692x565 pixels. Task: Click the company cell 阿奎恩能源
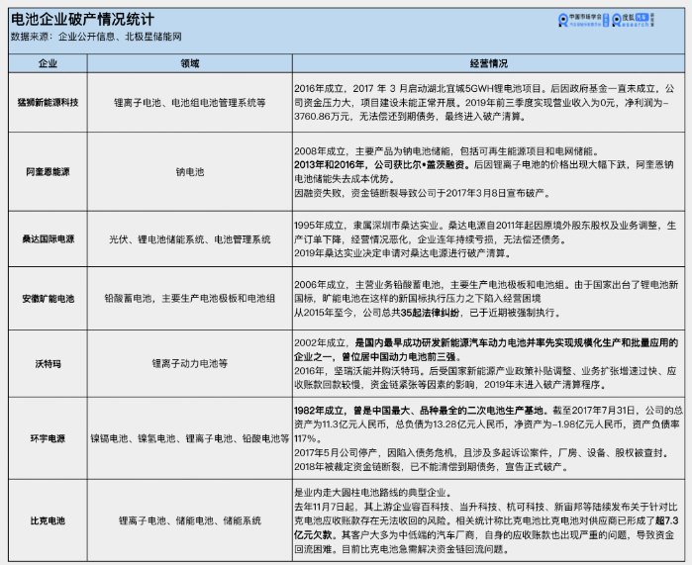(x=48, y=171)
